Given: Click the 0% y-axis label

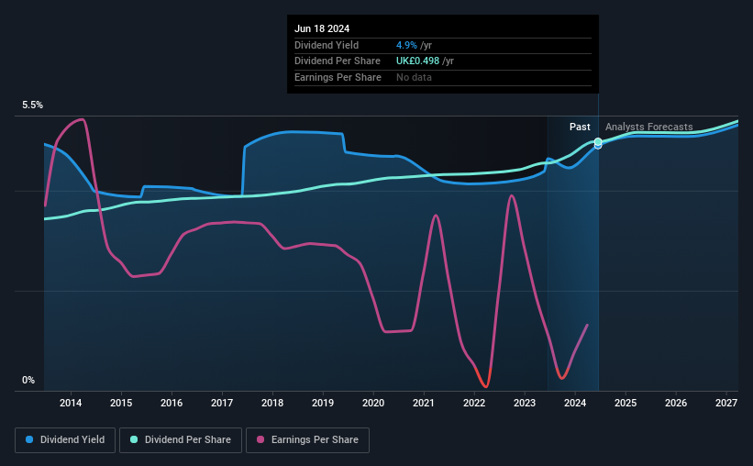Looking at the screenshot, I should (28, 381).
